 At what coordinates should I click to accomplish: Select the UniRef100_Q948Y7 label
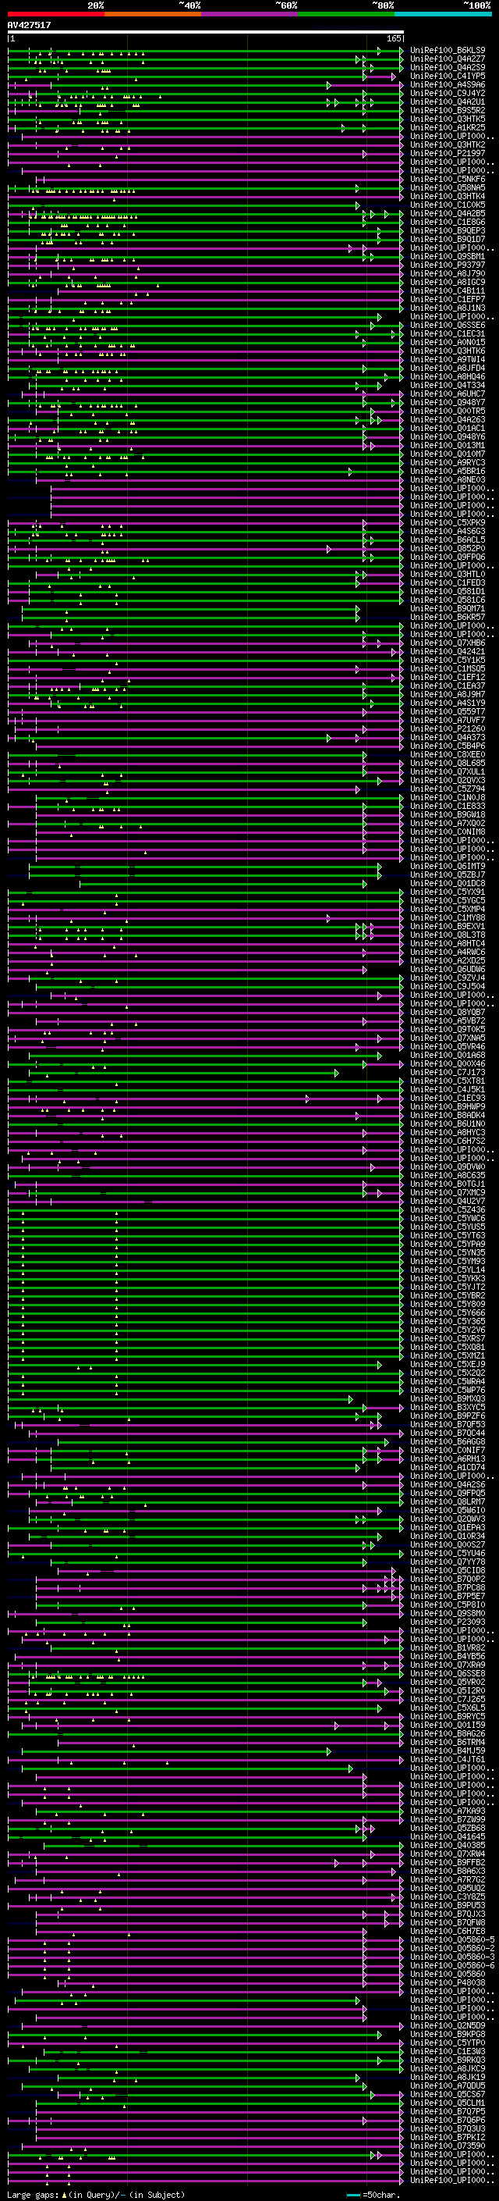point(448,402)
